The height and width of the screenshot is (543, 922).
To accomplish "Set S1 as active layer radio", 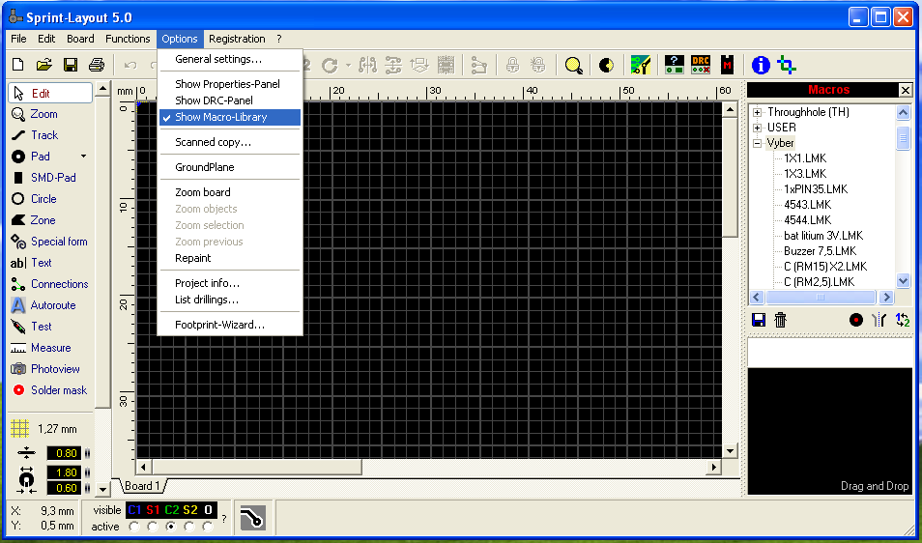I will coord(153,527).
